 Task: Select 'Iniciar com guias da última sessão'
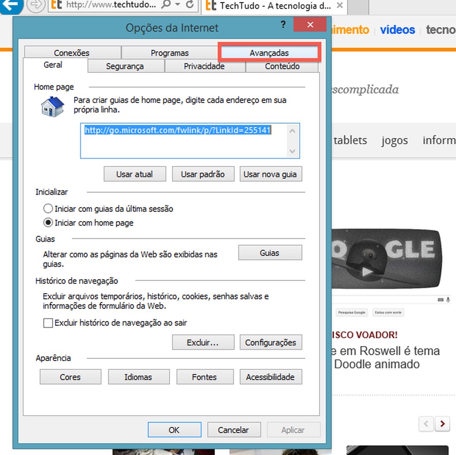click(48, 208)
